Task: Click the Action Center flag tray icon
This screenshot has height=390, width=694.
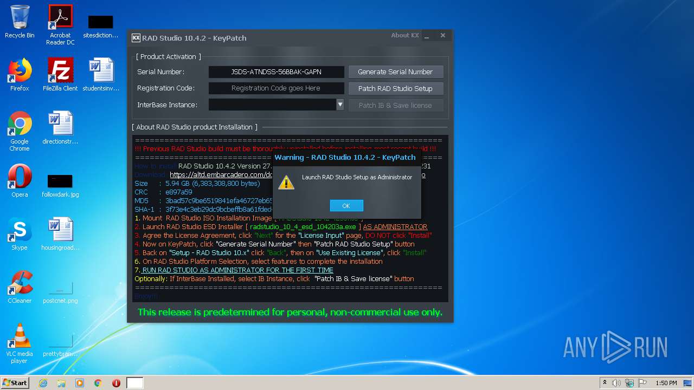Action: click(642, 383)
